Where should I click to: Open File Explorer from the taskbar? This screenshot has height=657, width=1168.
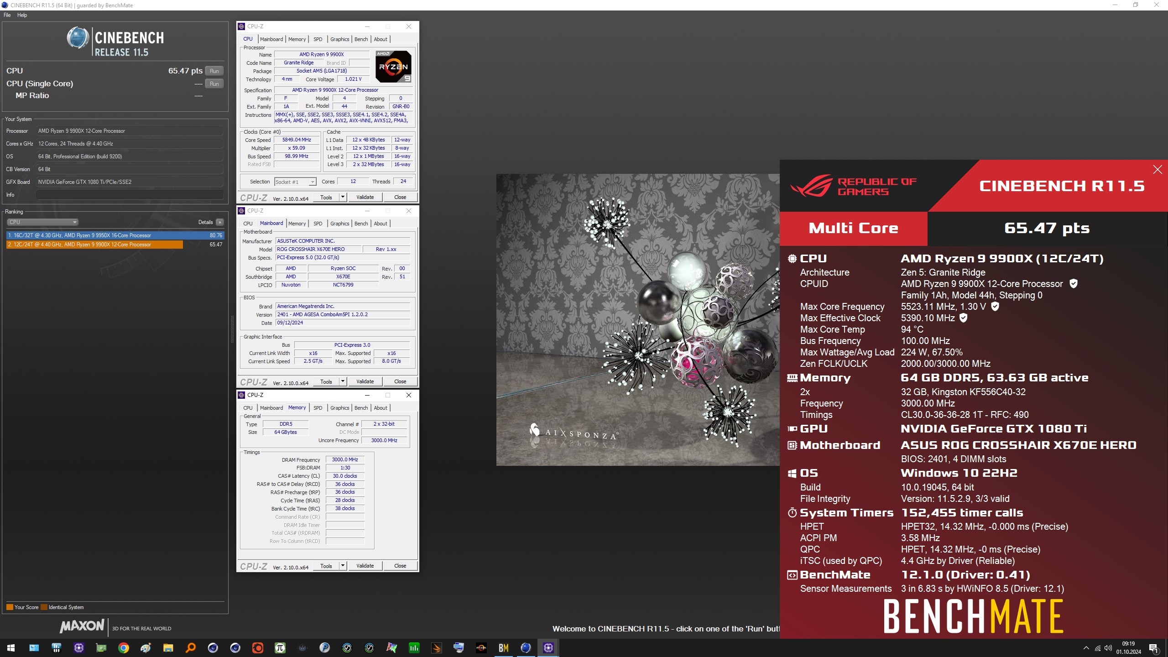pos(168,648)
